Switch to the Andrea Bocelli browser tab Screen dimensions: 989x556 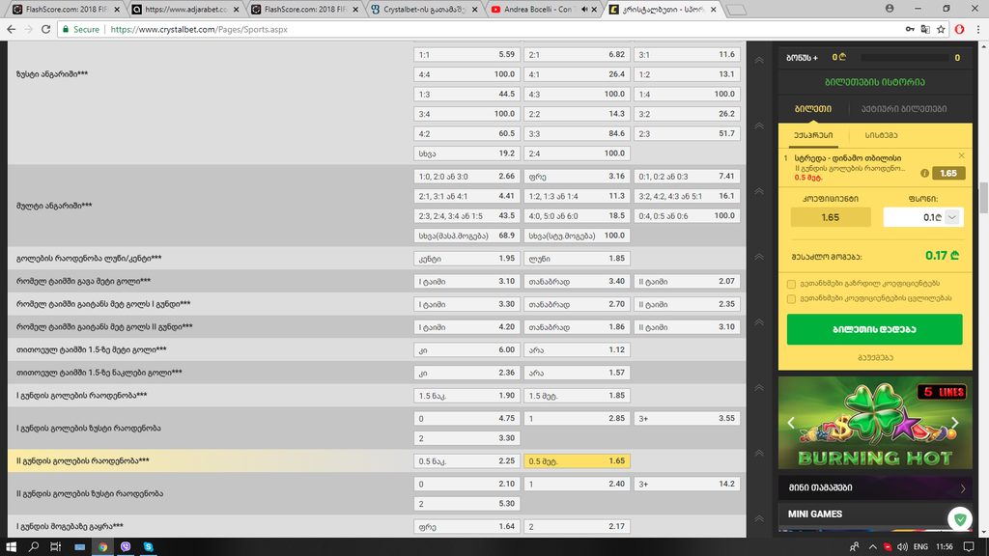tap(544, 10)
